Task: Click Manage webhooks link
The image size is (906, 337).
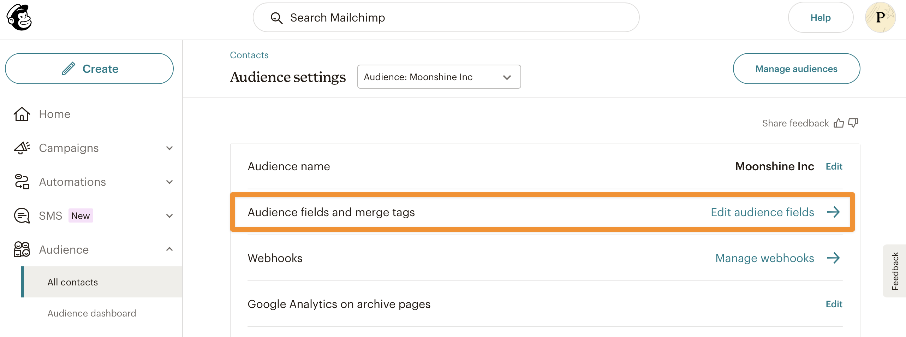Action: [765, 258]
